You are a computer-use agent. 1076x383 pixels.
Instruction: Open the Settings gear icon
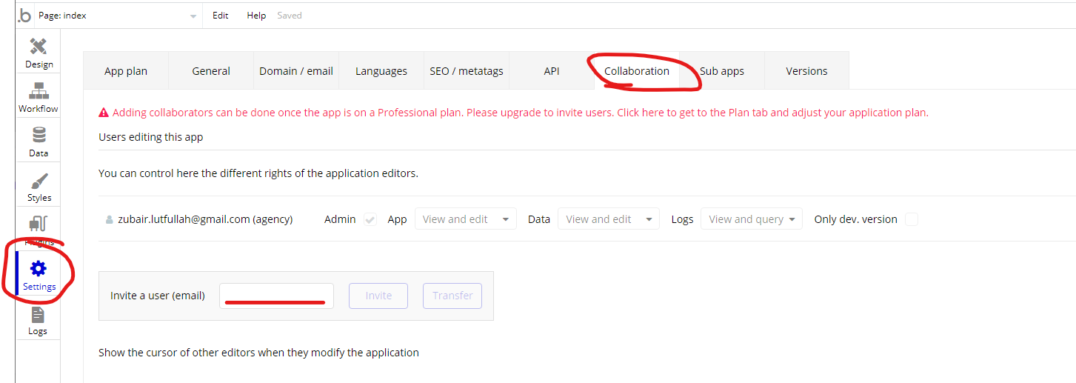coord(39,269)
